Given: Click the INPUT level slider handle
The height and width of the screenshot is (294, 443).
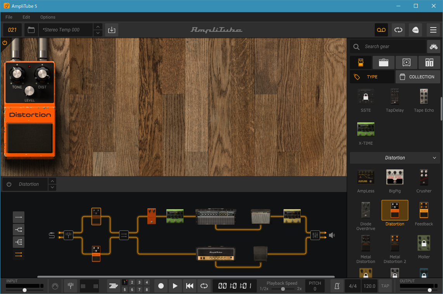Looking at the screenshot, I should (x=24, y=290).
